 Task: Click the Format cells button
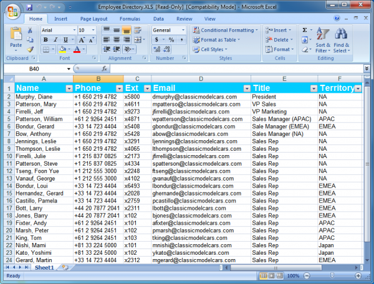pyautogui.click(x=279, y=49)
